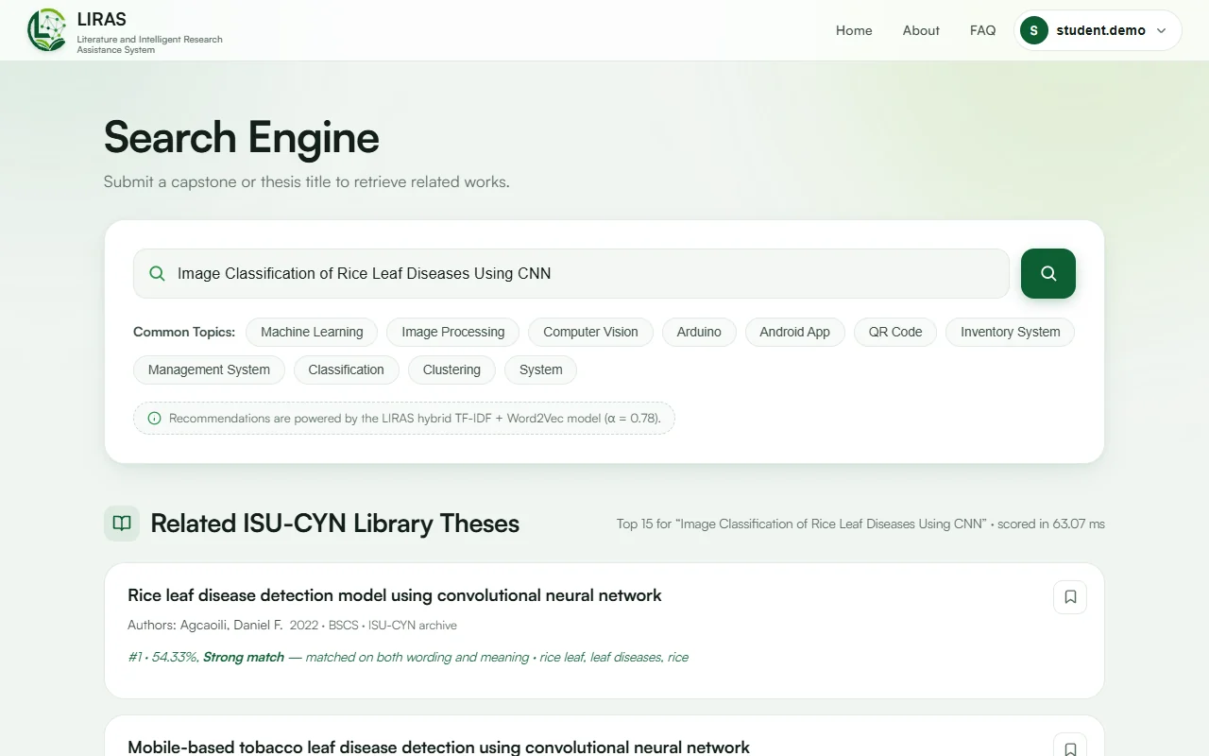Screen dimensions: 1209x756
Task: Select the Management System topic chip
Action: tap(209, 369)
